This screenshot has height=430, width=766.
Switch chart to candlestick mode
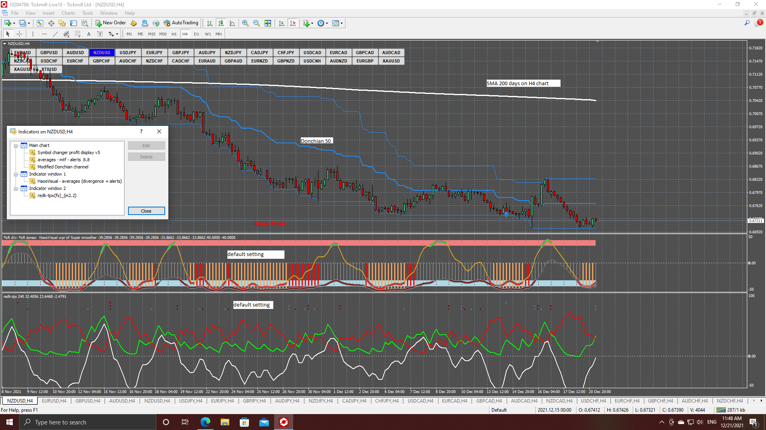click(221, 23)
